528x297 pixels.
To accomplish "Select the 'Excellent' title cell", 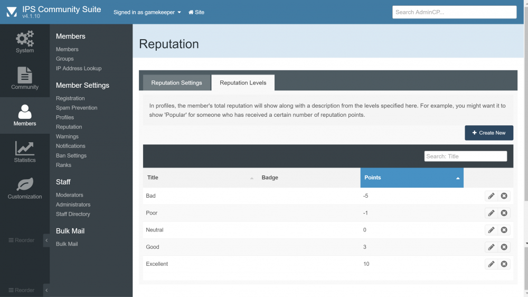I will pos(157,264).
